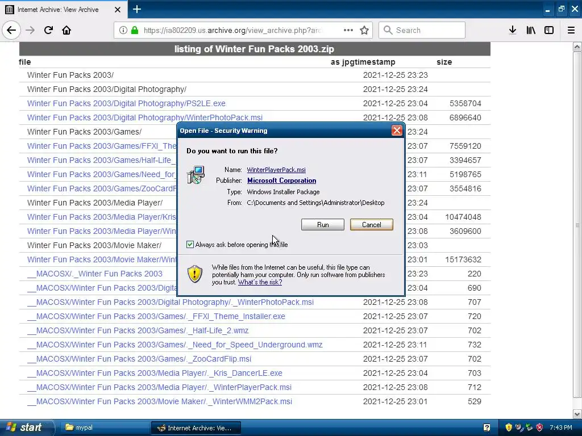
Task: Open Media Player/Kris file link
Action: click(x=102, y=217)
